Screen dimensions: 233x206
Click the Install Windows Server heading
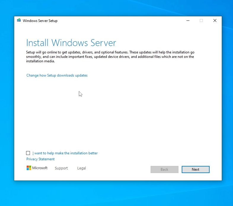pyautogui.click(x=71, y=43)
